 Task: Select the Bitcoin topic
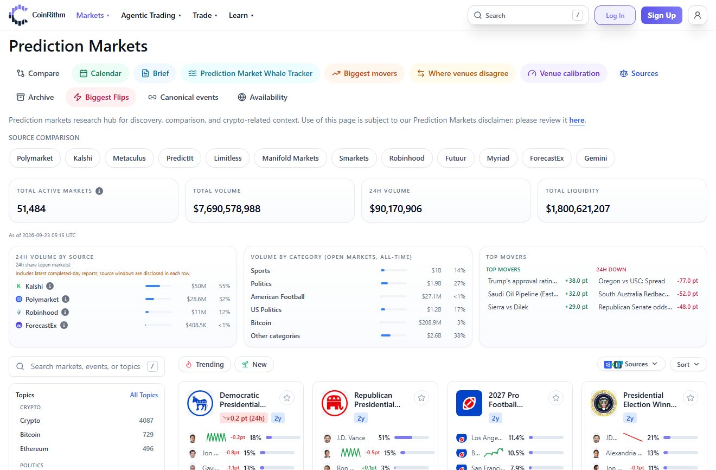point(87,435)
